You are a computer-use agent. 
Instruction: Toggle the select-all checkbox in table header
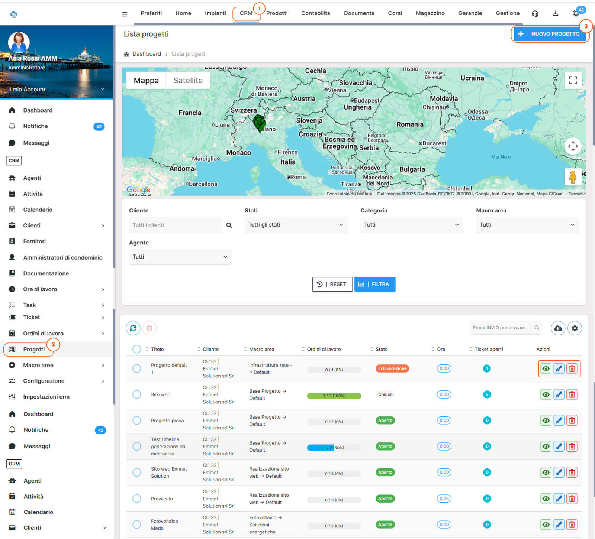click(x=137, y=349)
